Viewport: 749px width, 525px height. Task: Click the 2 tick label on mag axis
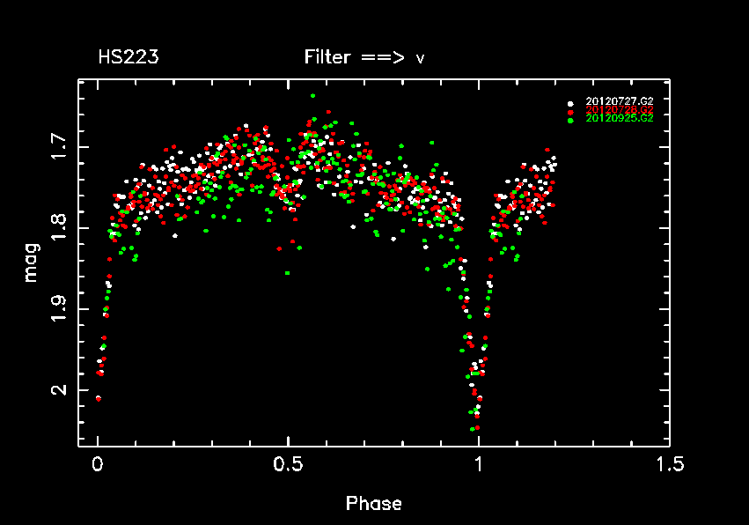click(58, 390)
